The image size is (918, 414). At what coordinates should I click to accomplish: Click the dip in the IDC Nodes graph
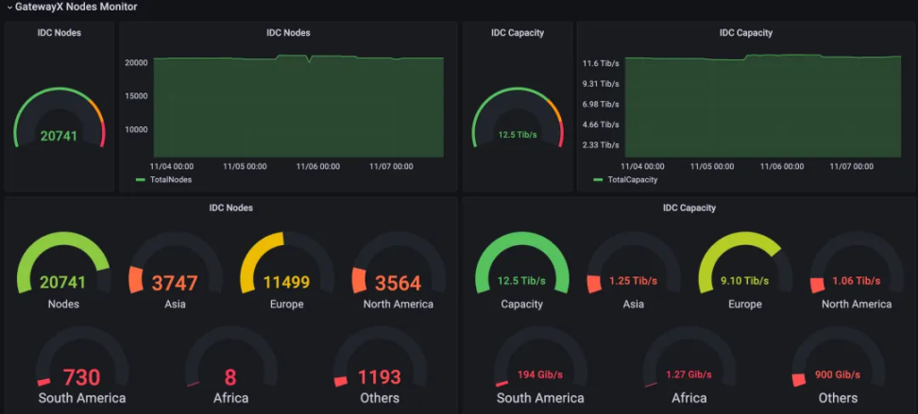coord(309,59)
